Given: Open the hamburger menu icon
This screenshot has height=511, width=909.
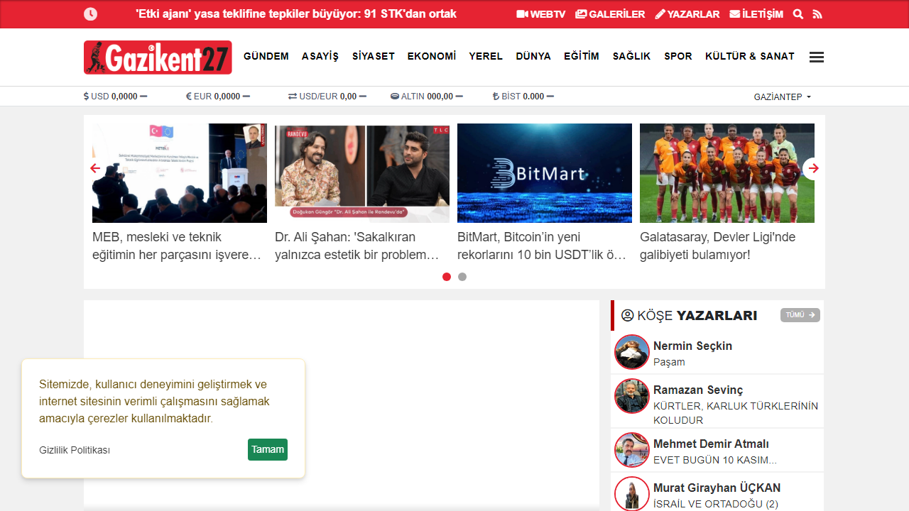Looking at the screenshot, I should point(816,57).
